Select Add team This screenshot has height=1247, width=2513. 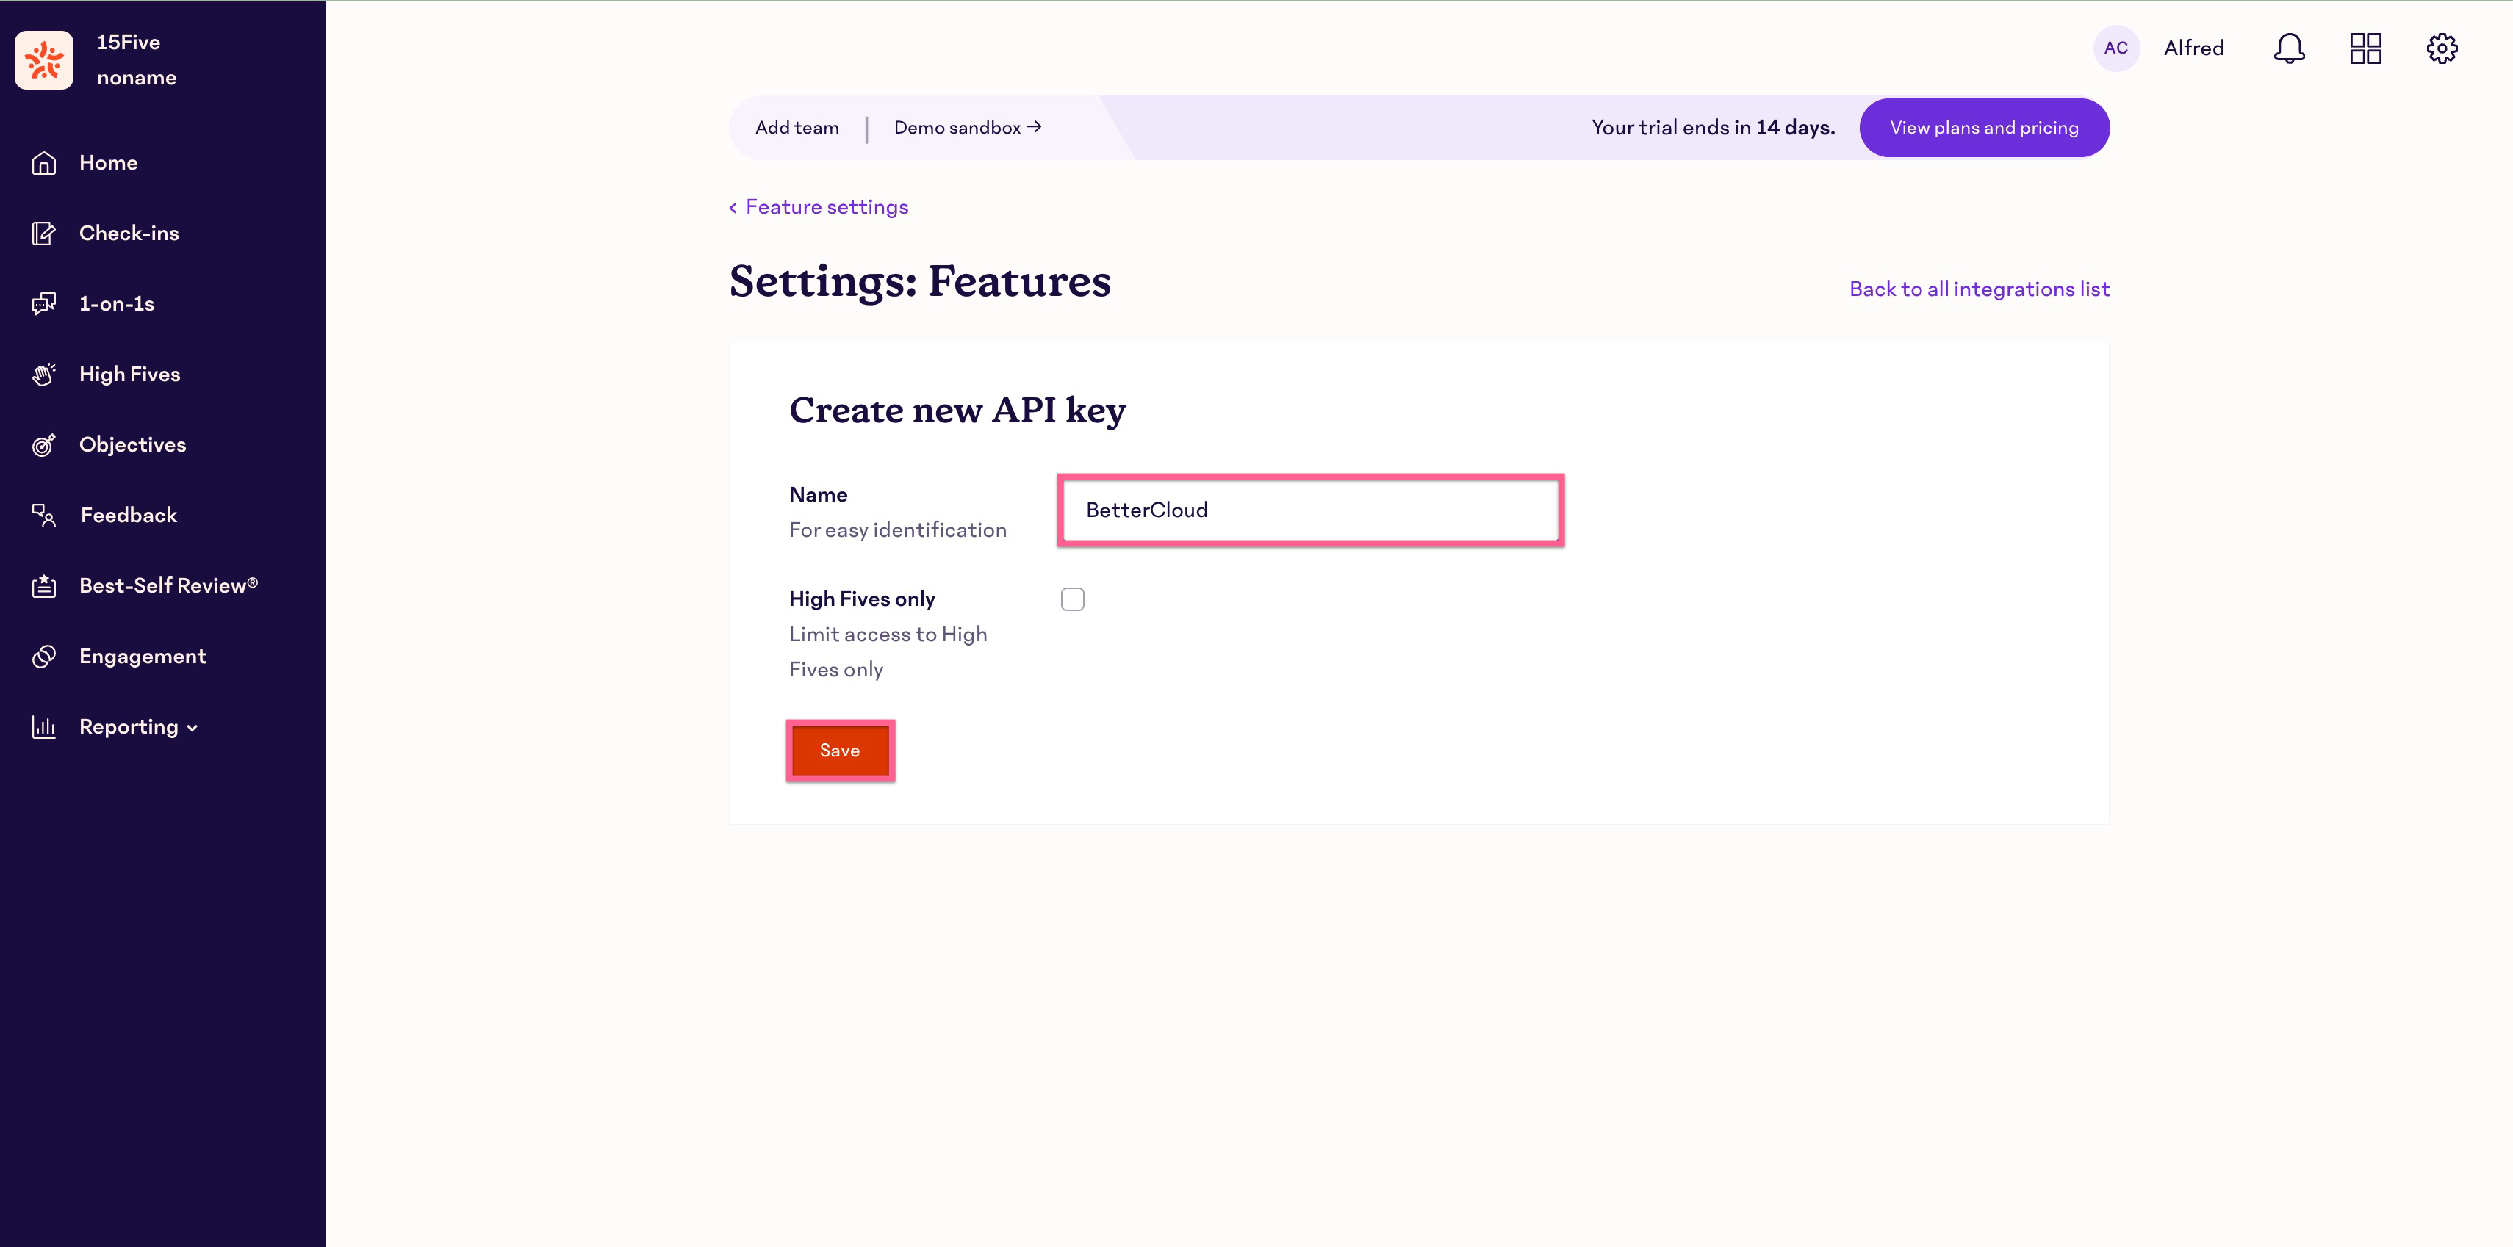(797, 128)
